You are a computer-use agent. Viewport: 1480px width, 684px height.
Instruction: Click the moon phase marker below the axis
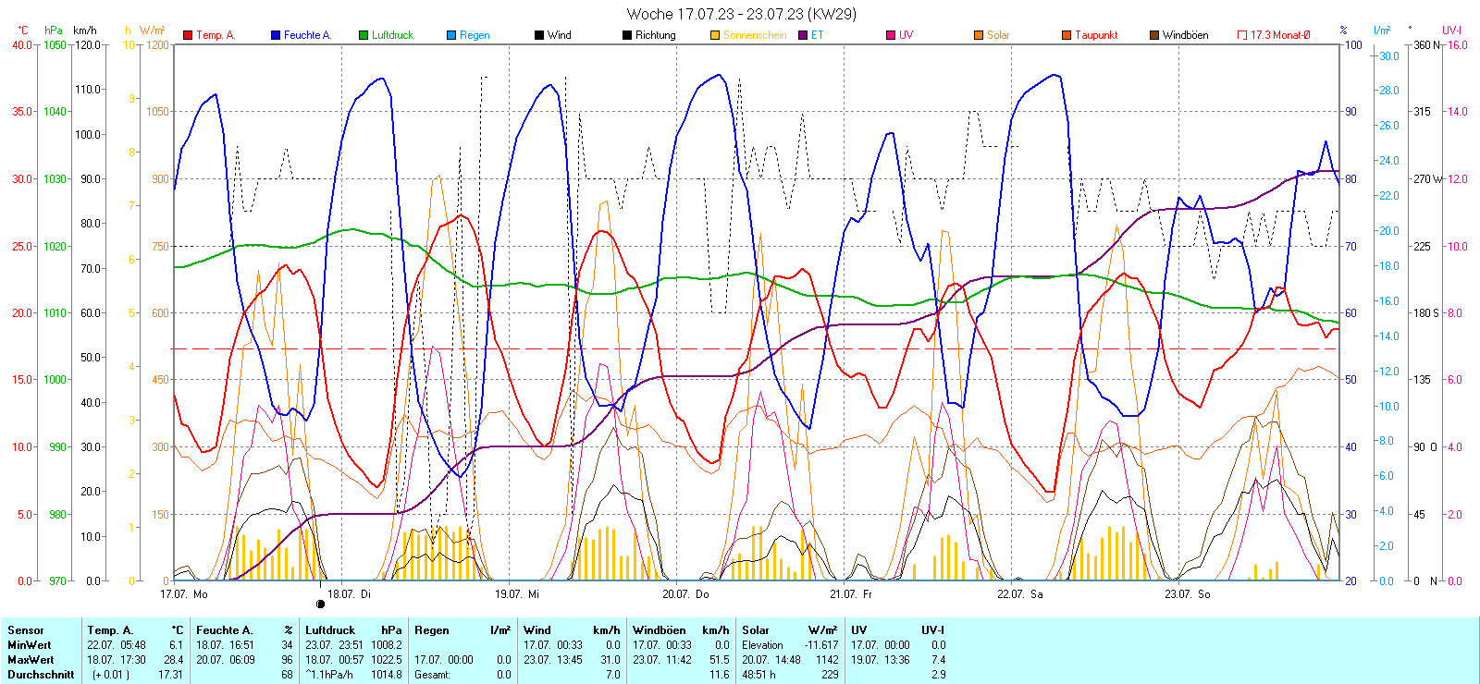coord(321,604)
